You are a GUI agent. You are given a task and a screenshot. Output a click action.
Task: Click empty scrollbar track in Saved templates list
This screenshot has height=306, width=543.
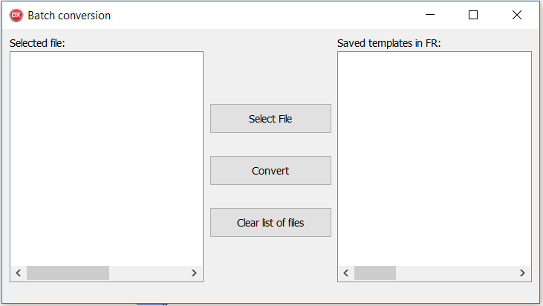click(457, 273)
